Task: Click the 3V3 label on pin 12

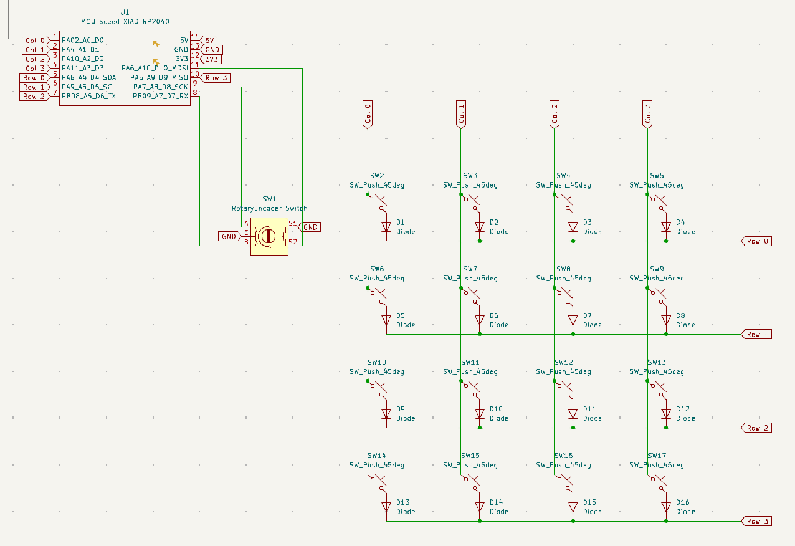Action: 211,59
